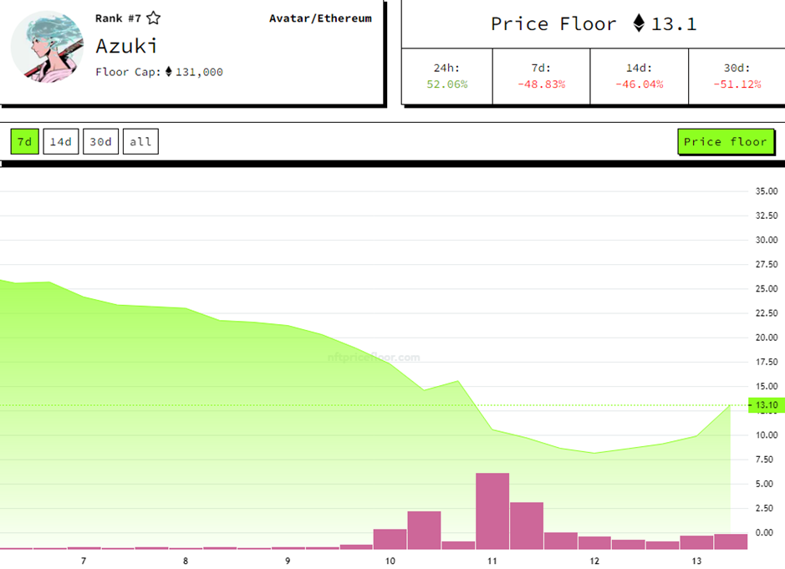
Task: Select the Floor Cap 131,000 value
Action: (199, 72)
